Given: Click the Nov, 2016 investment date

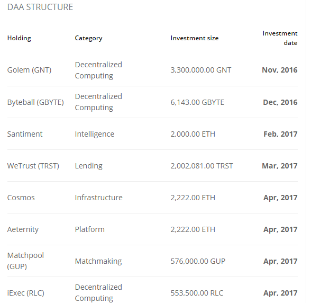Looking at the screenshot, I should pyautogui.click(x=280, y=70).
